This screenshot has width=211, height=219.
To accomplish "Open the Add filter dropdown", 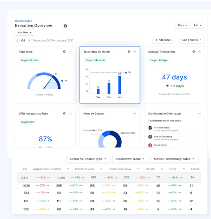I will coord(24,33).
